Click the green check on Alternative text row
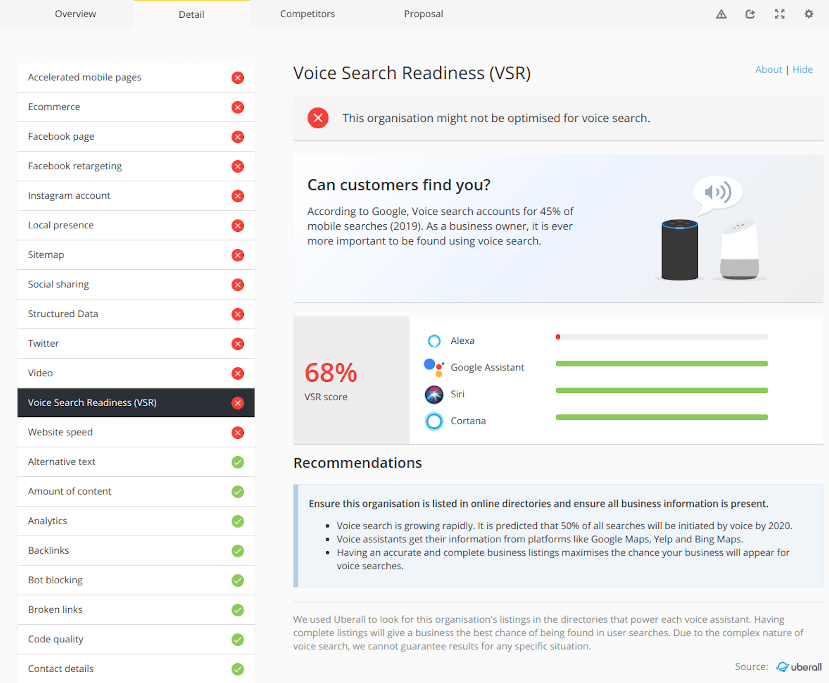This screenshot has width=829, height=683. [x=238, y=462]
